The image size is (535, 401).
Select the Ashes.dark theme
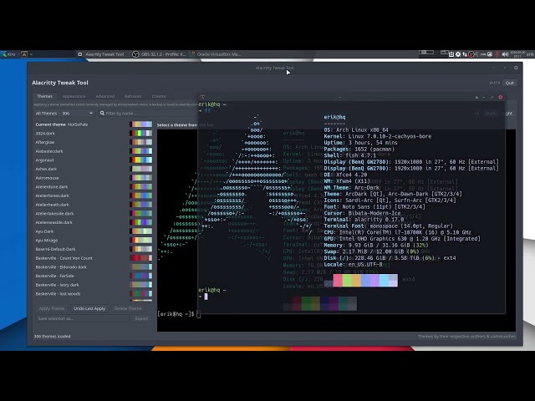click(46, 169)
